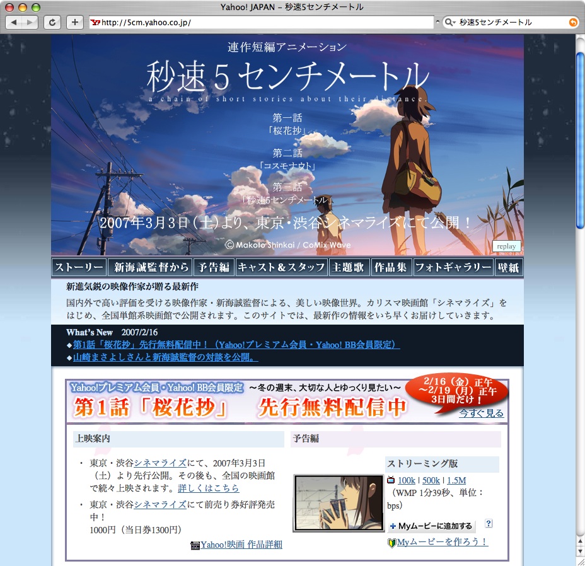Click the scrollbar down arrow
The image size is (585, 566).
point(580,551)
